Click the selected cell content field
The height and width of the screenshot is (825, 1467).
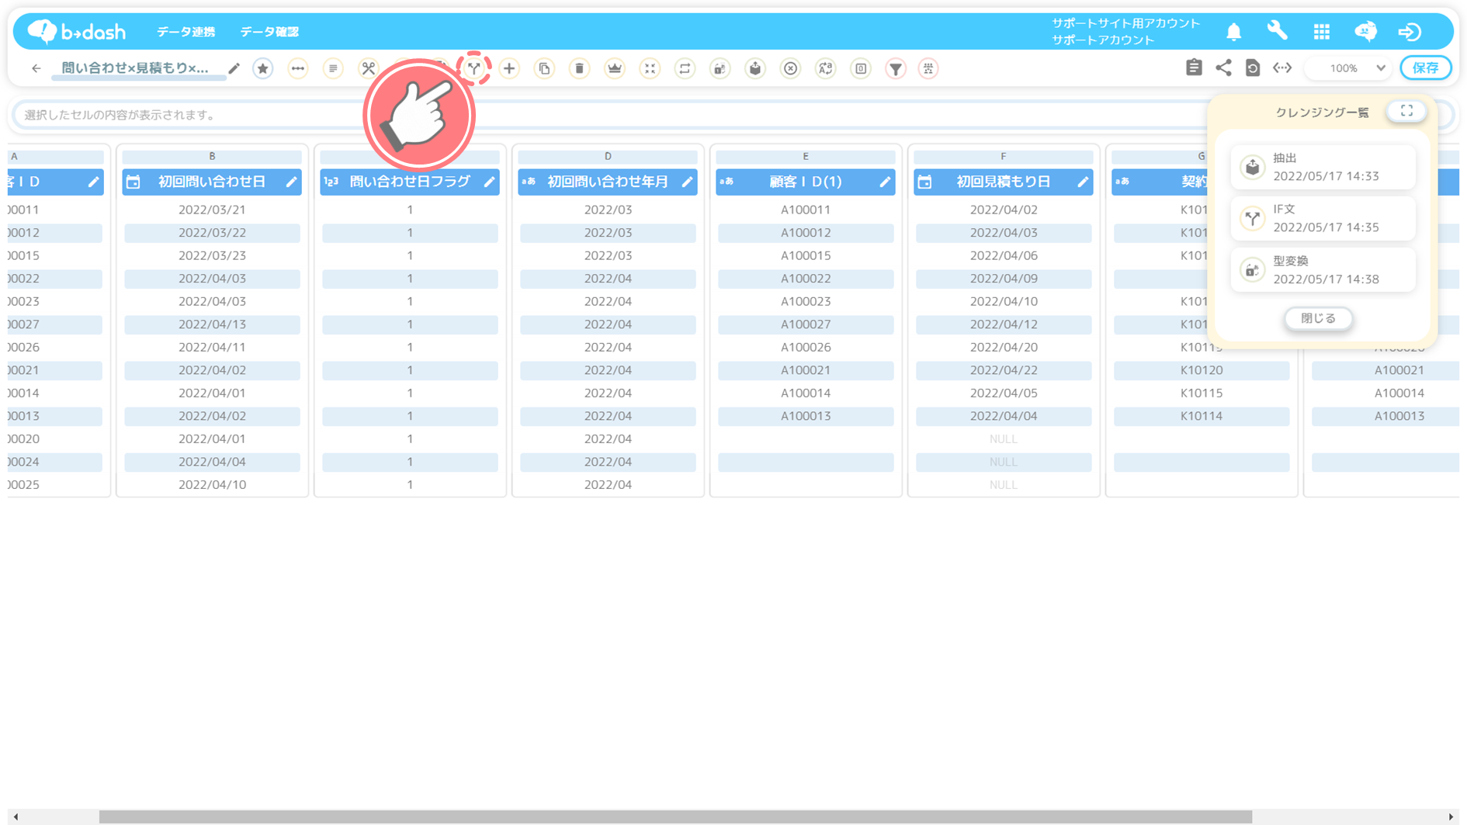point(609,115)
